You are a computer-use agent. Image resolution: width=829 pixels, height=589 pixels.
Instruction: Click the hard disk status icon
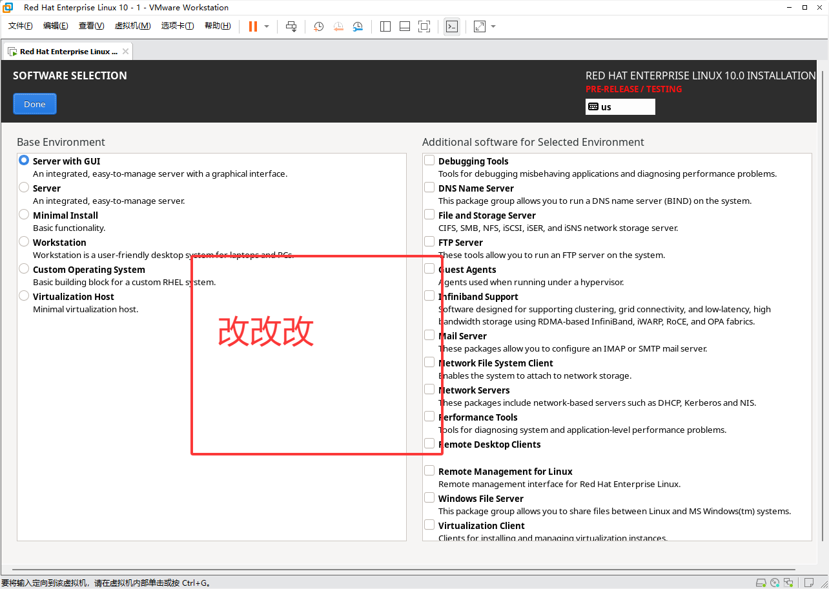[x=761, y=583]
